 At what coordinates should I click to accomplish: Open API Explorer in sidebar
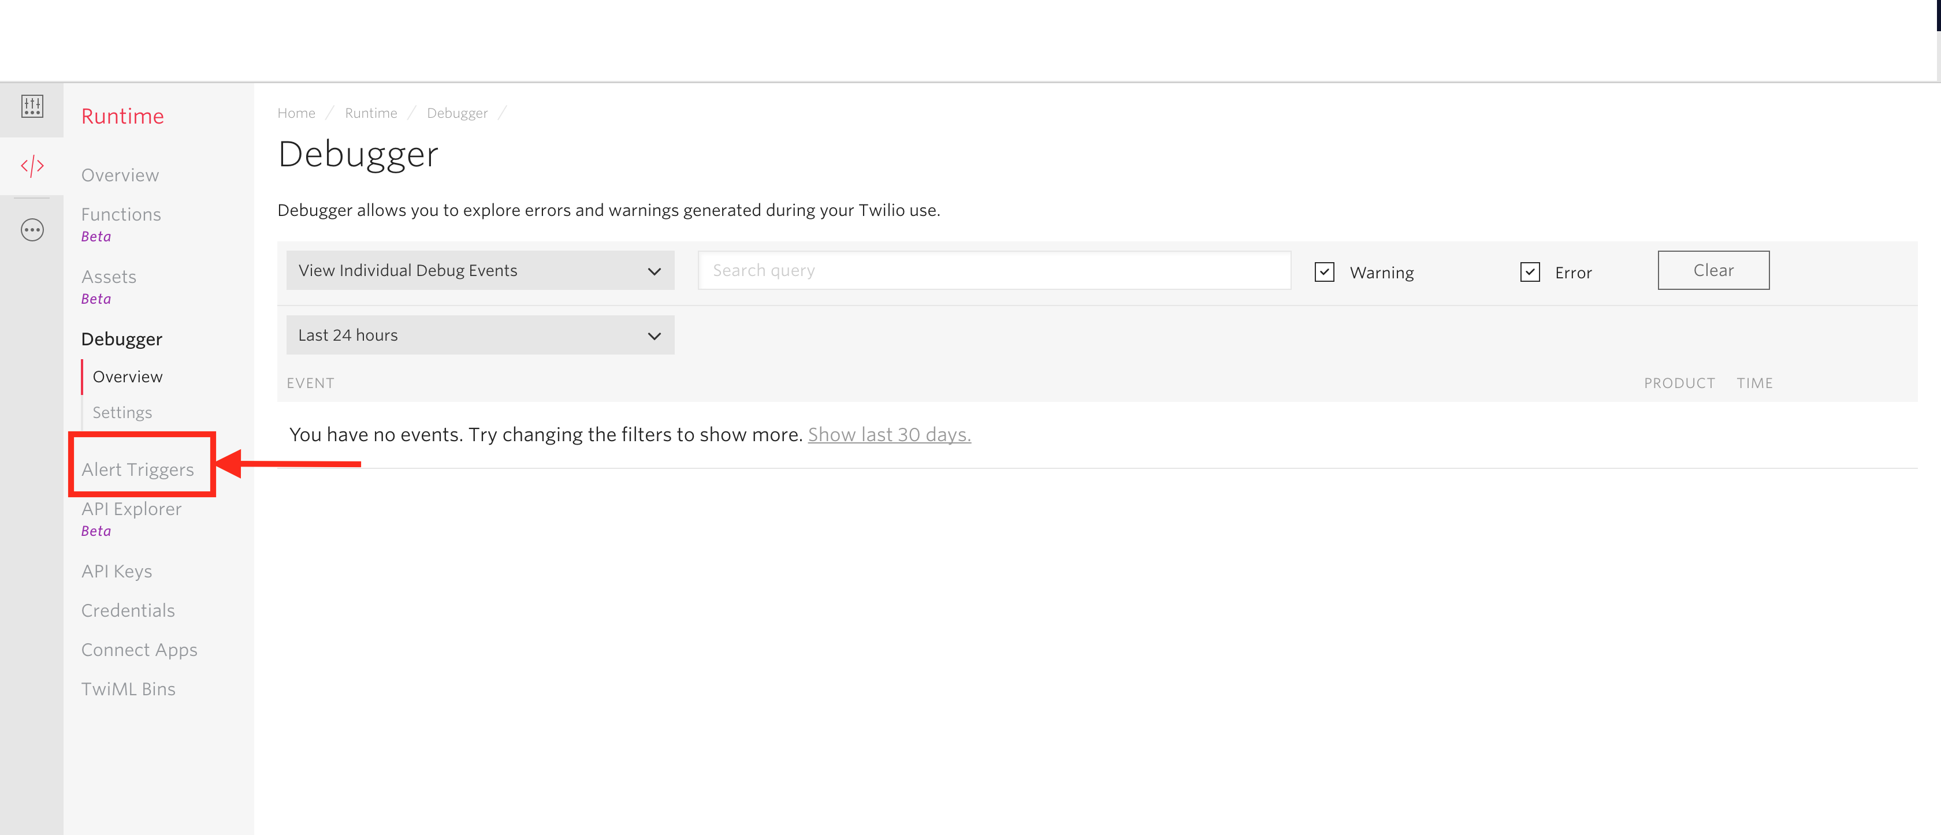[x=132, y=509]
